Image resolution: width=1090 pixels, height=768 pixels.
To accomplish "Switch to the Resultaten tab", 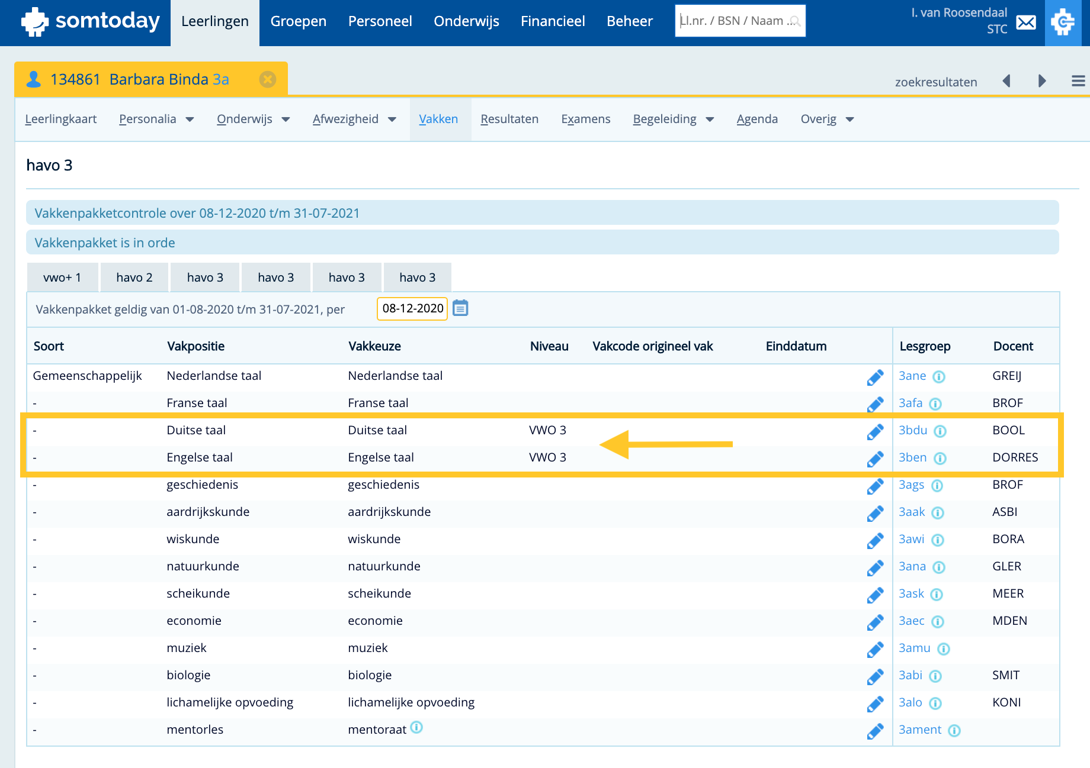I will (x=509, y=120).
